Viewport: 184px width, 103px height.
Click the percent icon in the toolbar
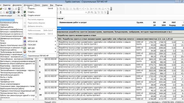pos(108,9)
